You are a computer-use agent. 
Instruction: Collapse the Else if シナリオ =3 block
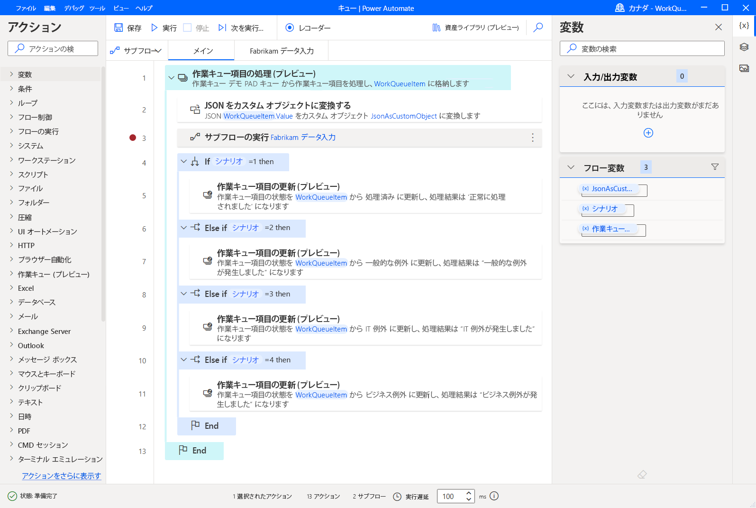[x=183, y=294]
